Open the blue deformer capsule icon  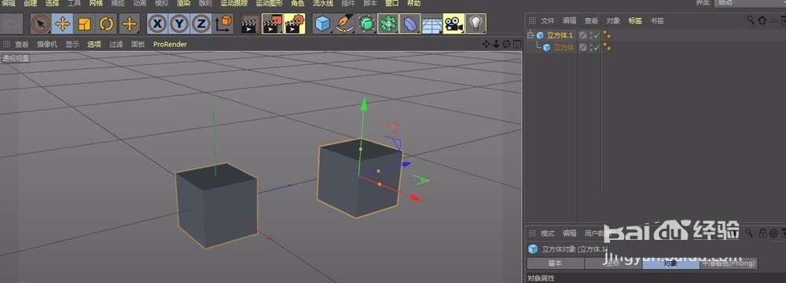click(410, 24)
